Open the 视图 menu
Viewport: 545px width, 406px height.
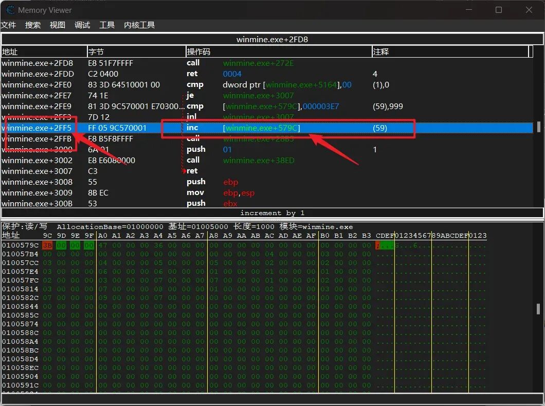58,25
